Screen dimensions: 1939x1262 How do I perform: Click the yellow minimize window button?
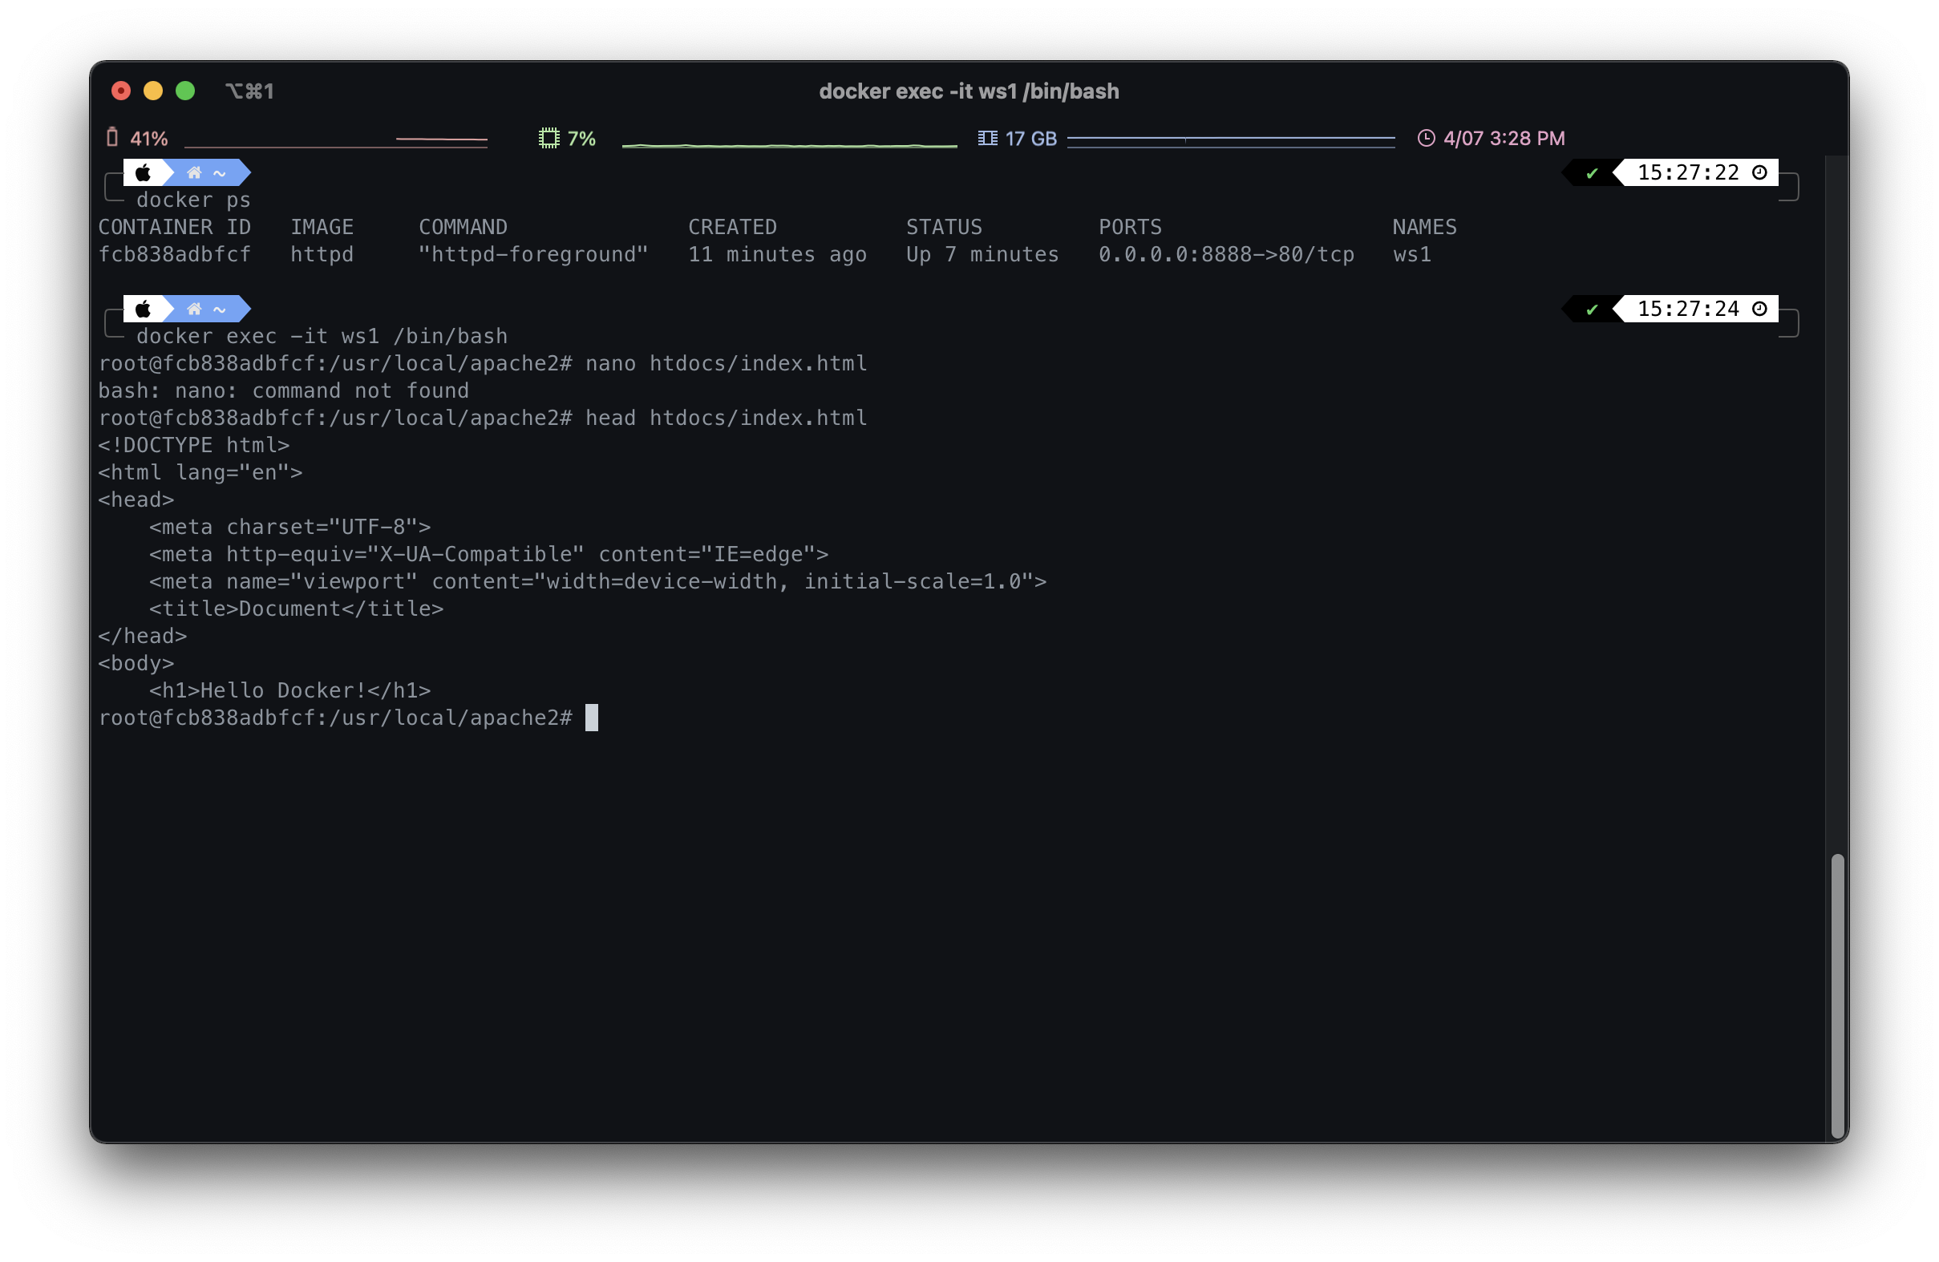click(x=153, y=91)
